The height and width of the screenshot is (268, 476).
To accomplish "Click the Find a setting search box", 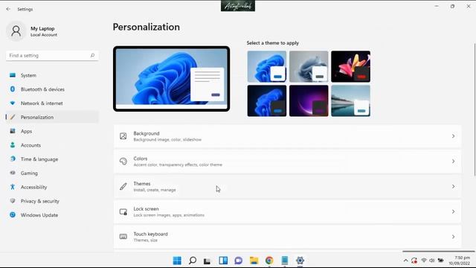I will click(x=52, y=56).
